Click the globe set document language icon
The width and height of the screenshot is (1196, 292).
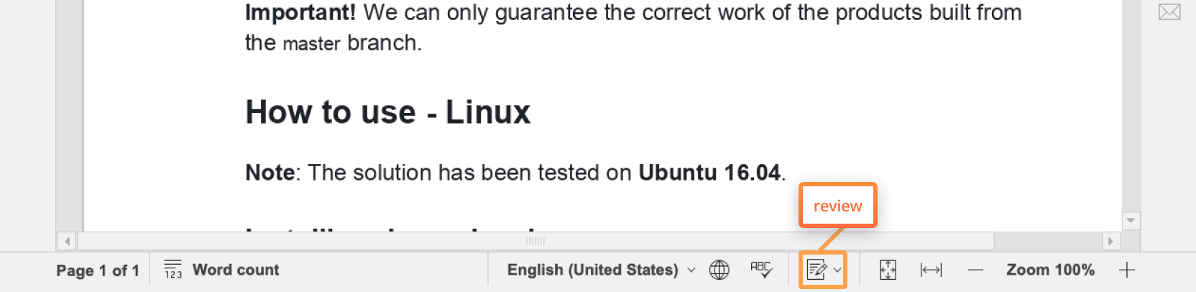coord(719,270)
